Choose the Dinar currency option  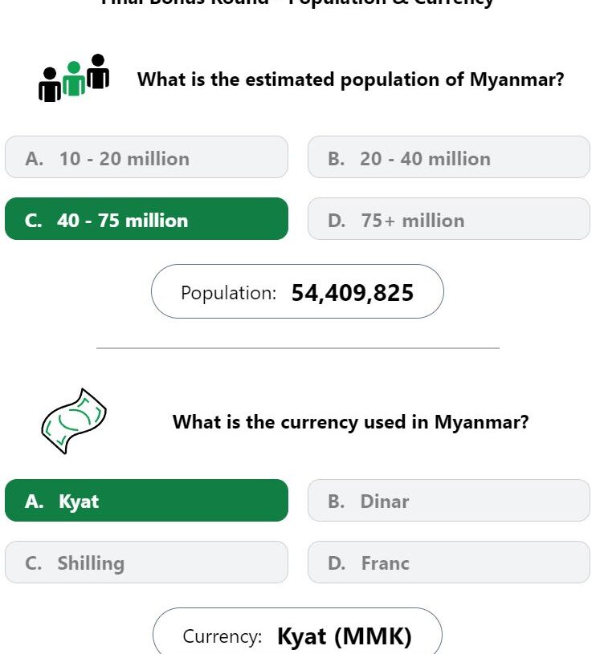click(x=448, y=501)
